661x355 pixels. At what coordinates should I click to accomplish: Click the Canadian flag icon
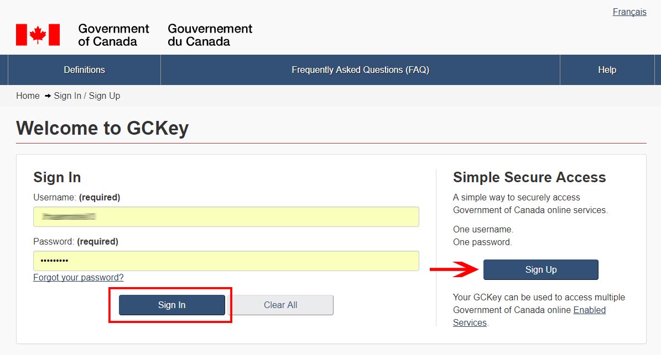[x=38, y=35]
